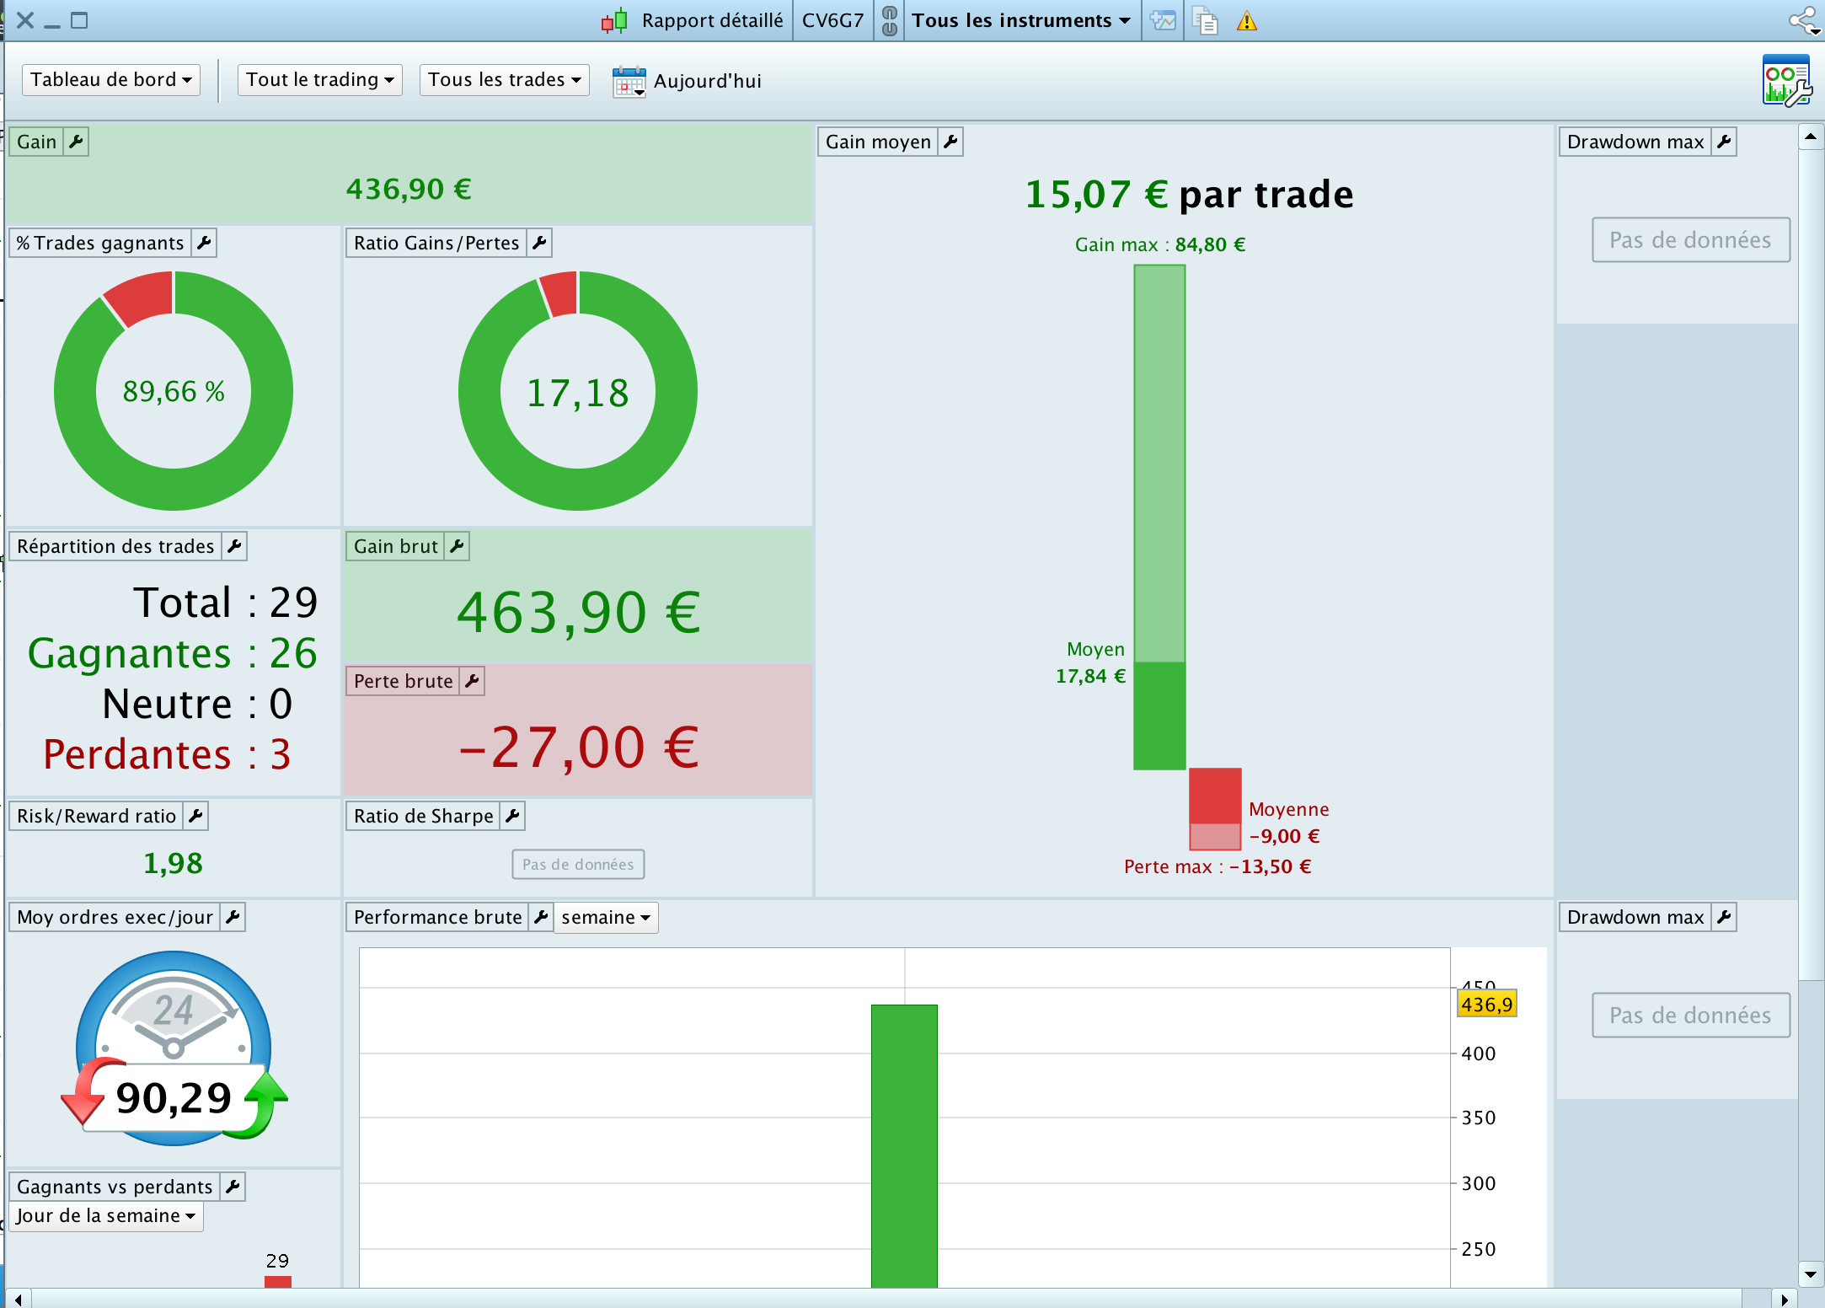Image resolution: width=1825 pixels, height=1308 pixels.
Task: Click the chart icon beside instruments dropdown
Action: (x=1163, y=21)
